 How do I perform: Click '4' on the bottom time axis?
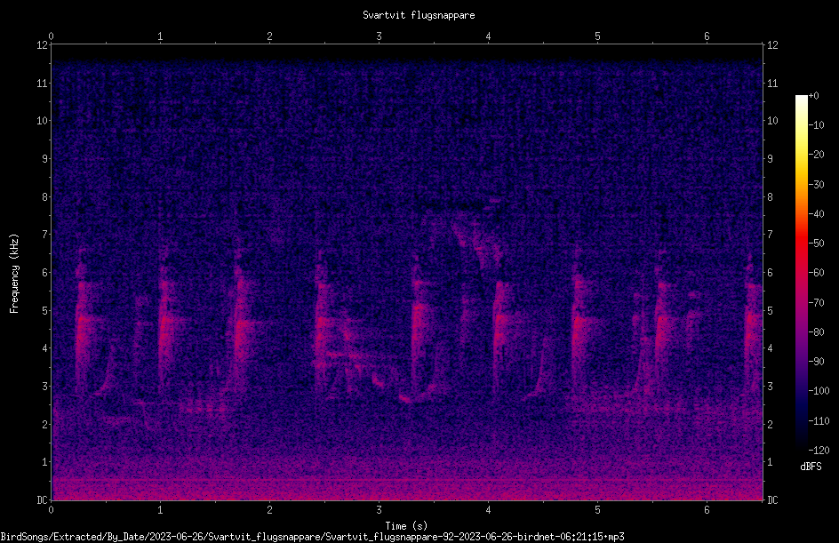point(488,510)
